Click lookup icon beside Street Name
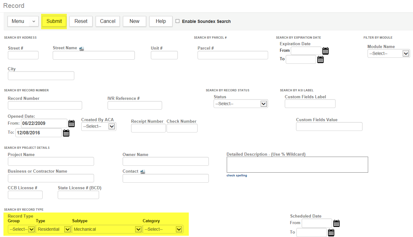413x237 pixels. pyautogui.click(x=82, y=49)
